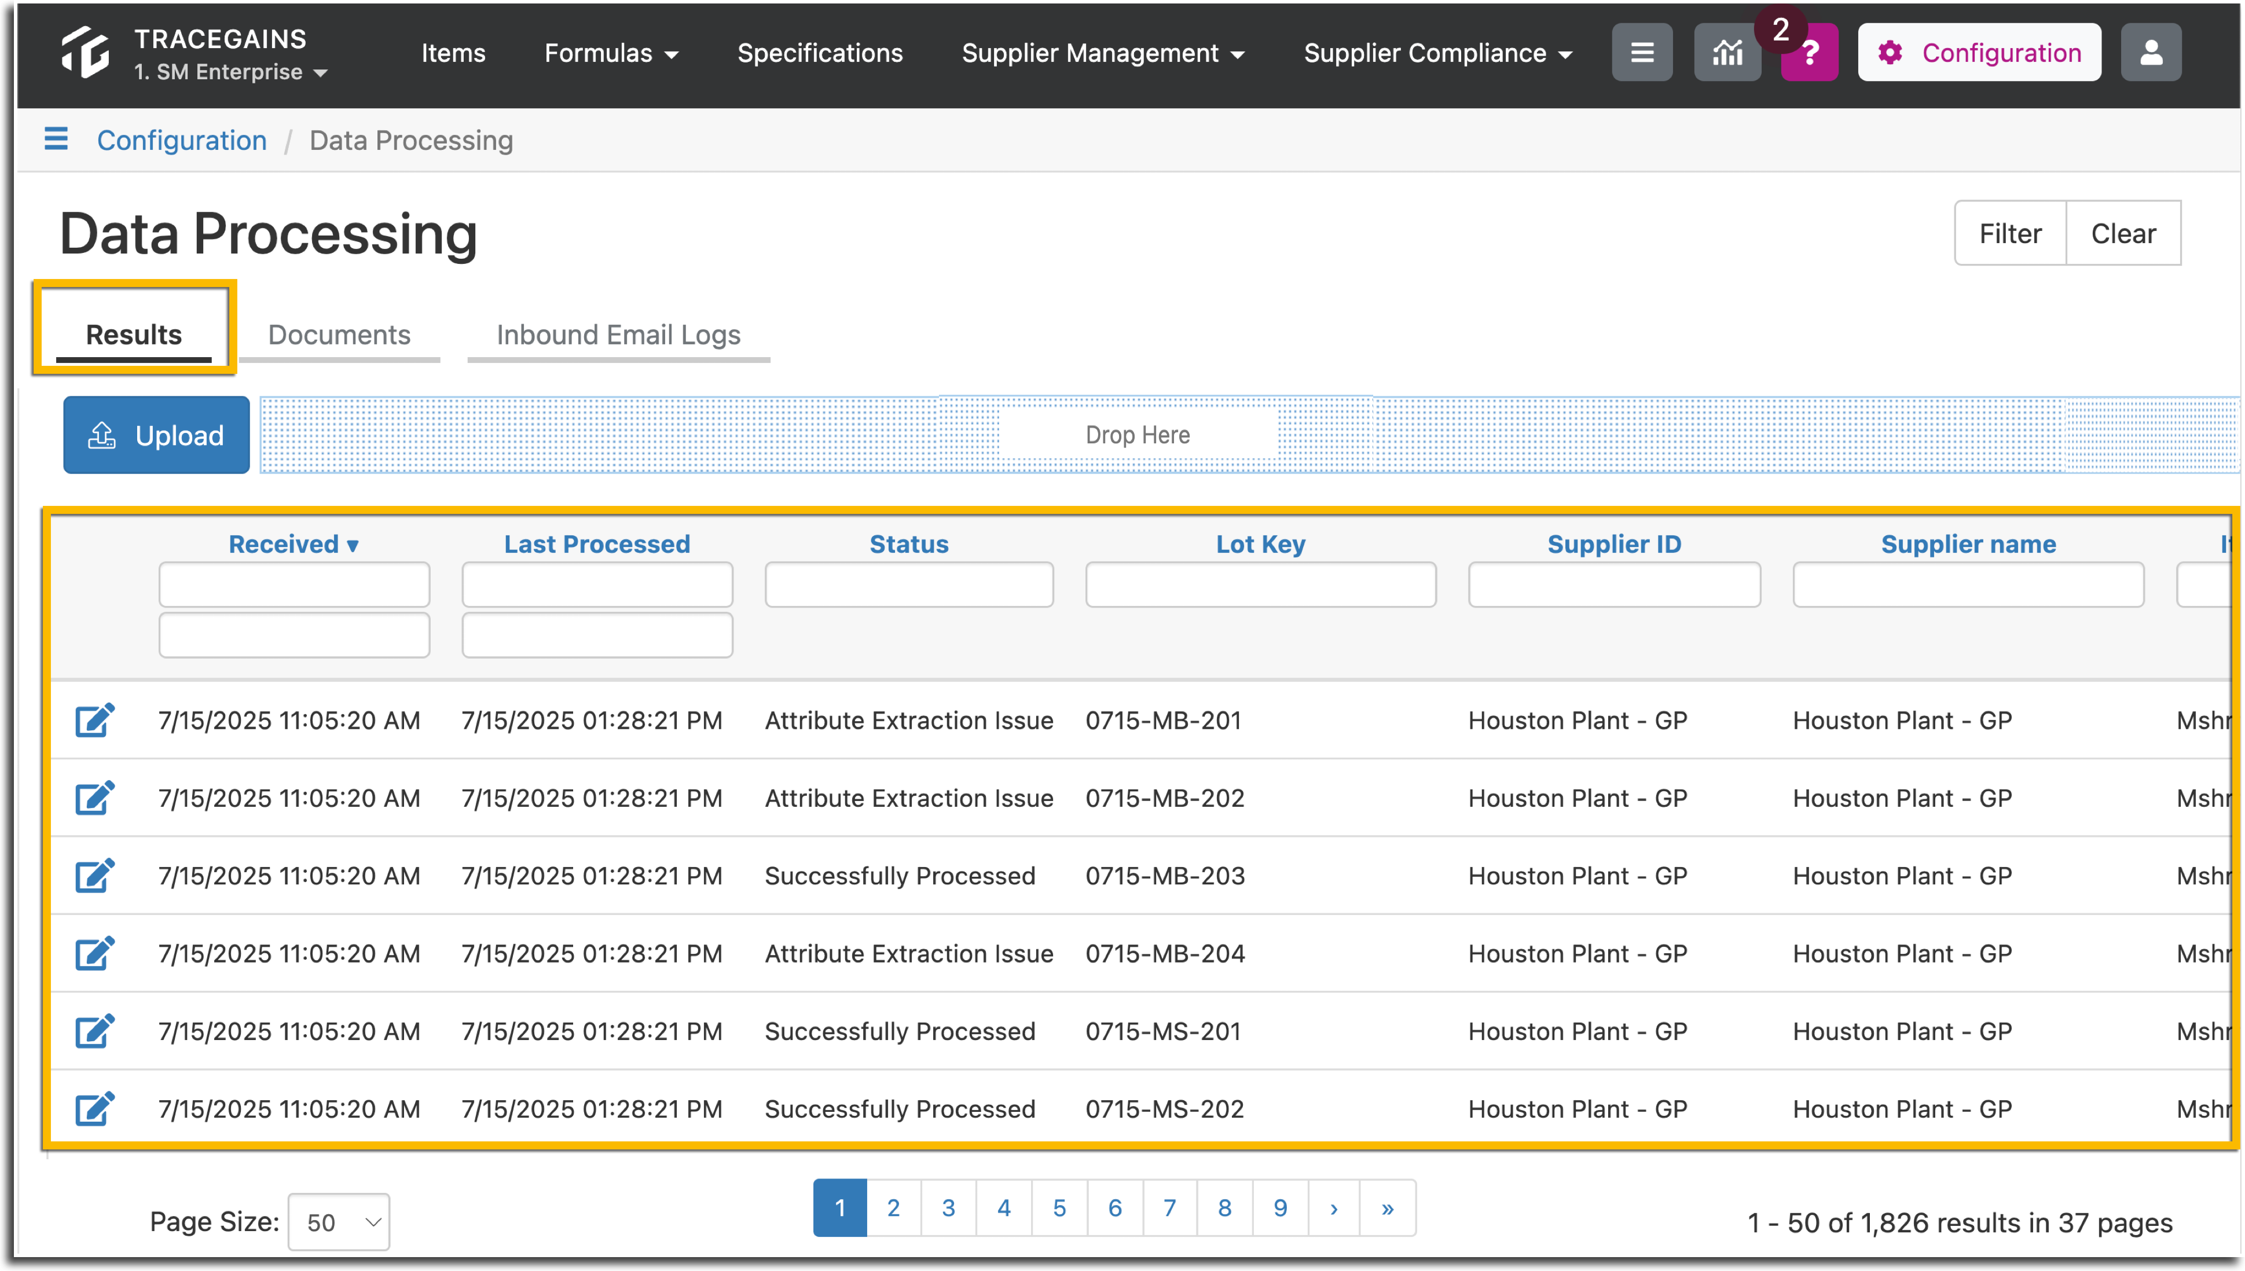This screenshot has height=1271, width=2245.
Task: Toggle the sidebar menu icon beside breadcrumb
Action: pyautogui.click(x=56, y=139)
